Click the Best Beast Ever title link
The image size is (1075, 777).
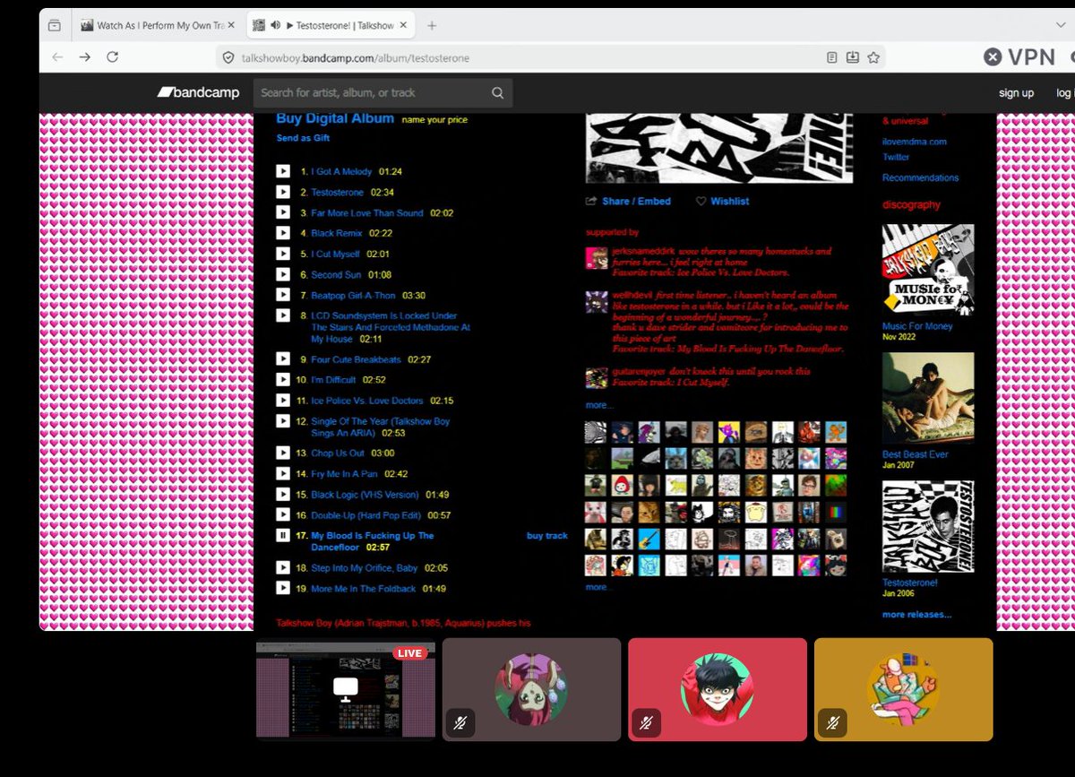tap(916, 454)
